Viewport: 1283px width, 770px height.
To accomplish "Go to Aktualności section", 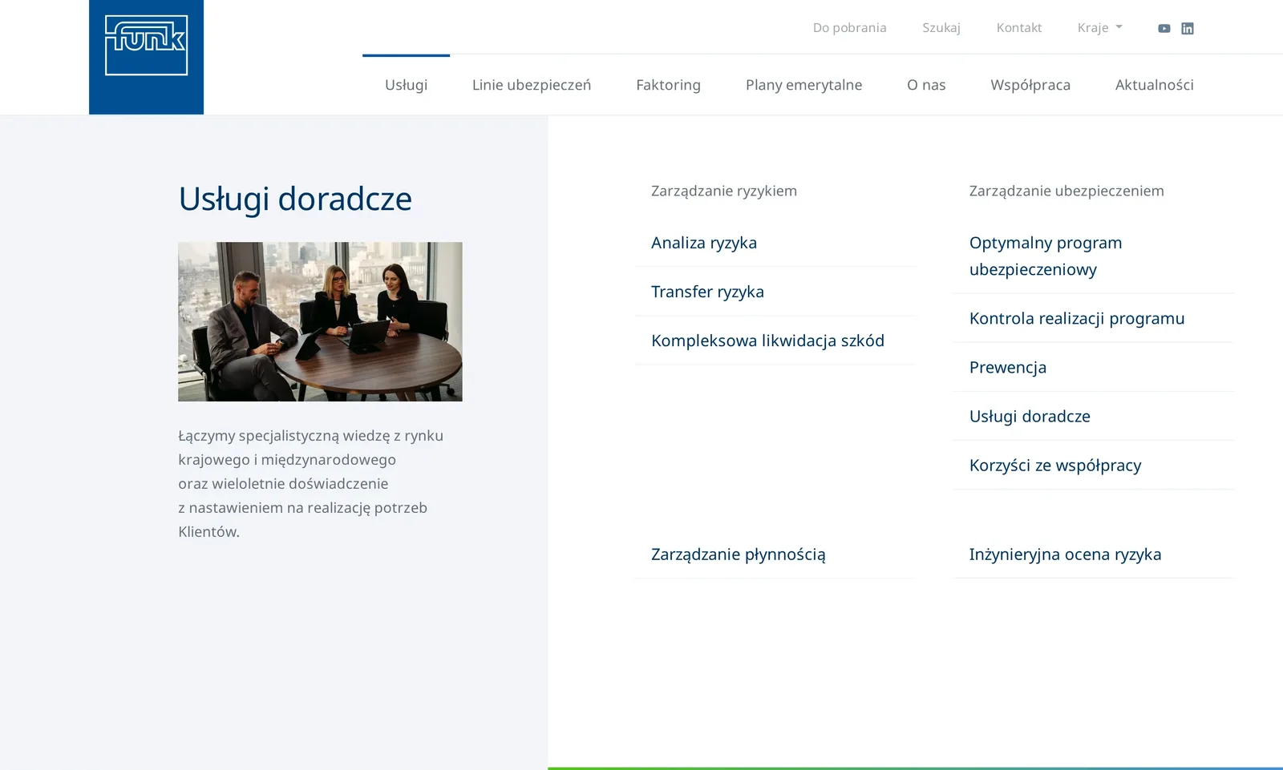I will [x=1154, y=85].
